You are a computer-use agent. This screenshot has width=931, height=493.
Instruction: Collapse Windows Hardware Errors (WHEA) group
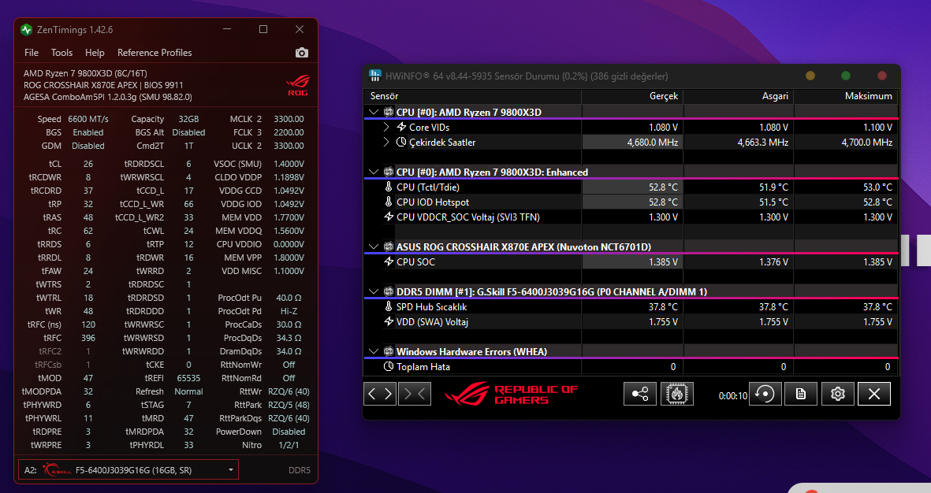(x=374, y=351)
